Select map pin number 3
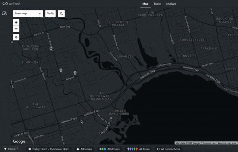This screenshot has height=152, width=238. tap(75, 73)
